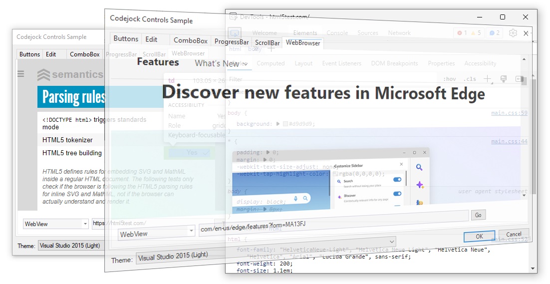Viewport: 550px width, 284px height.
Task: Add new style rule with plus icon
Action: 487,79
